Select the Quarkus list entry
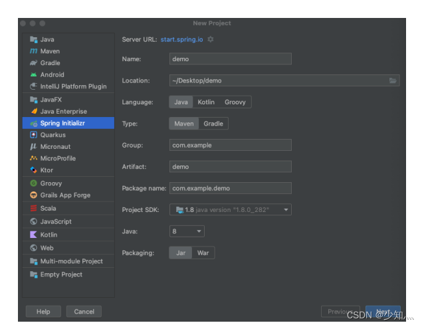This screenshot has height=327, width=424. click(x=68, y=135)
